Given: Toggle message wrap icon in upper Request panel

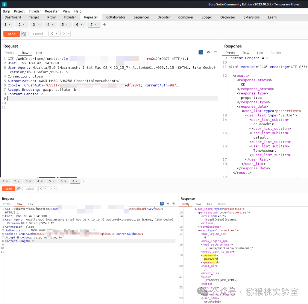Looking at the screenshot, I should pos(201,52).
